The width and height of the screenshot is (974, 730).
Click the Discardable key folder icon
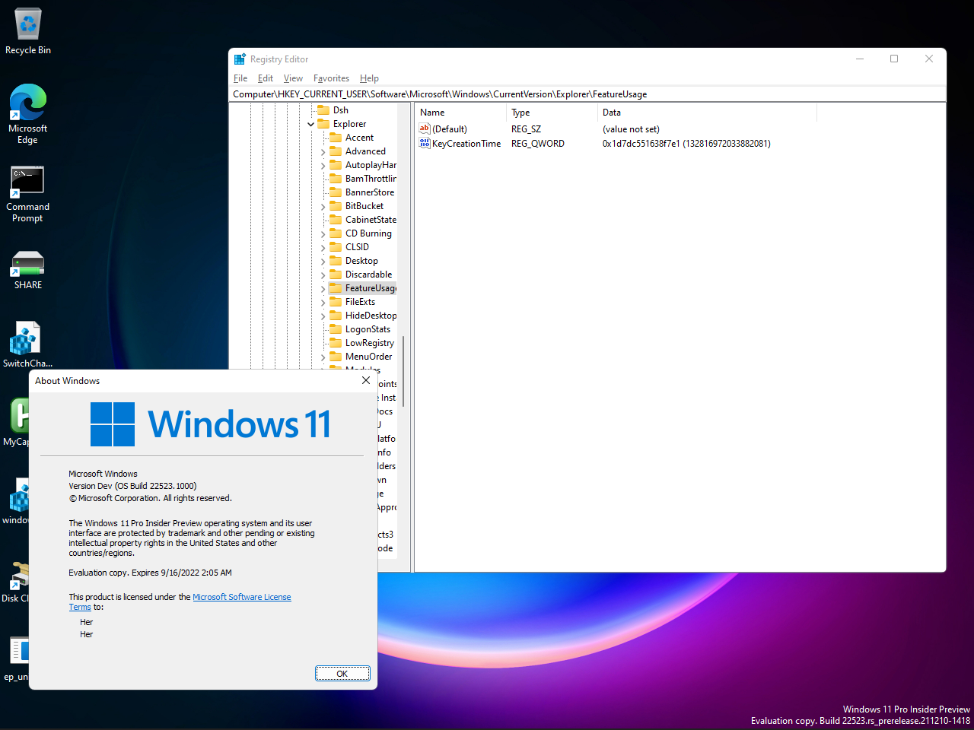336,275
